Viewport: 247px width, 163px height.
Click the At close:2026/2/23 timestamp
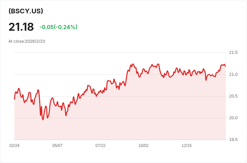(27, 41)
